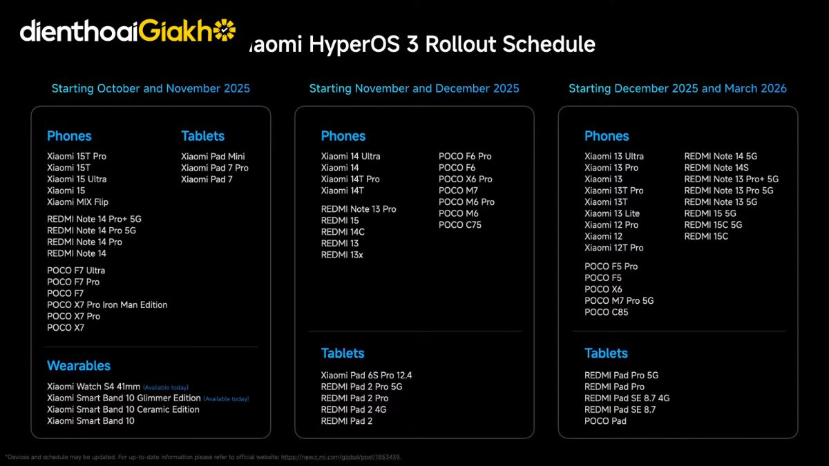Select the Starting November and December 2025 heading
The width and height of the screenshot is (829, 466).
click(x=414, y=88)
